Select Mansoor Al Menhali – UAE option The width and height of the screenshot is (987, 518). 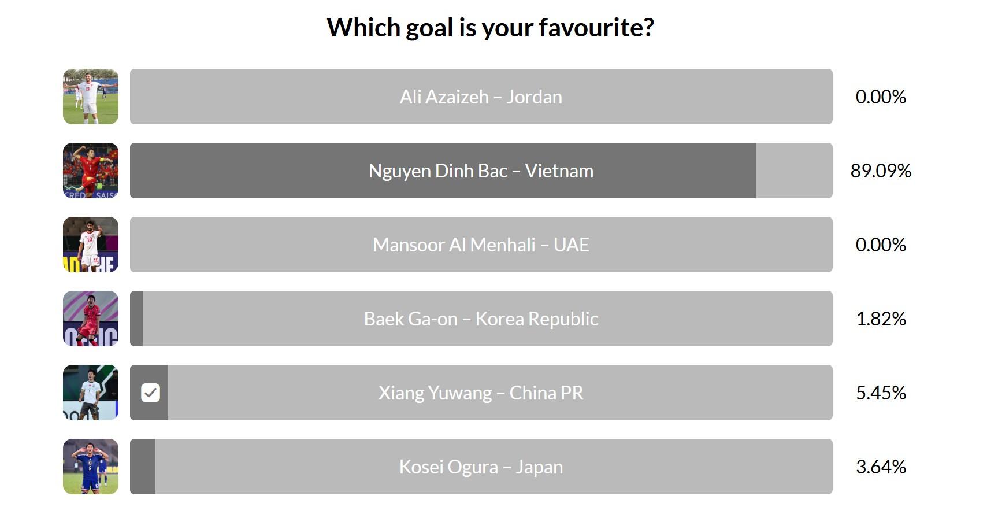[x=481, y=245]
